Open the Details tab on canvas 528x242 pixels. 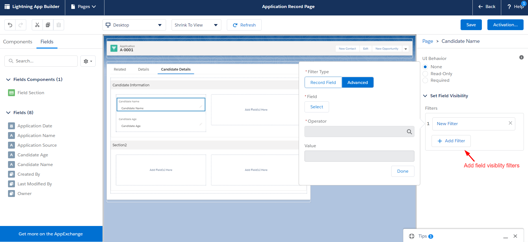pyautogui.click(x=144, y=69)
